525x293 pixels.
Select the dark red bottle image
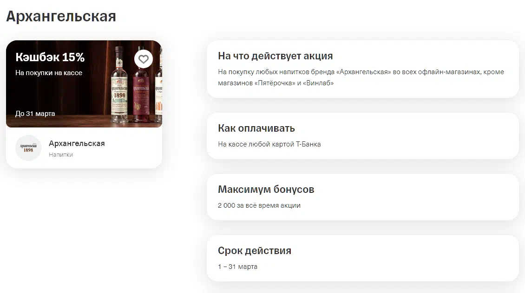pyautogui.click(x=142, y=93)
